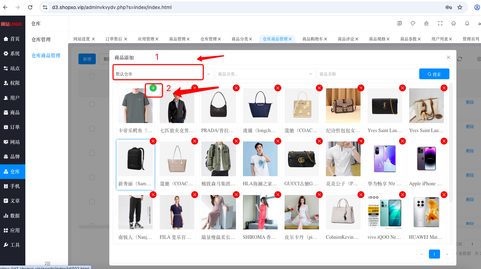Go to previous page with « button
The width and height of the screenshot is (481, 269).
click(421, 254)
